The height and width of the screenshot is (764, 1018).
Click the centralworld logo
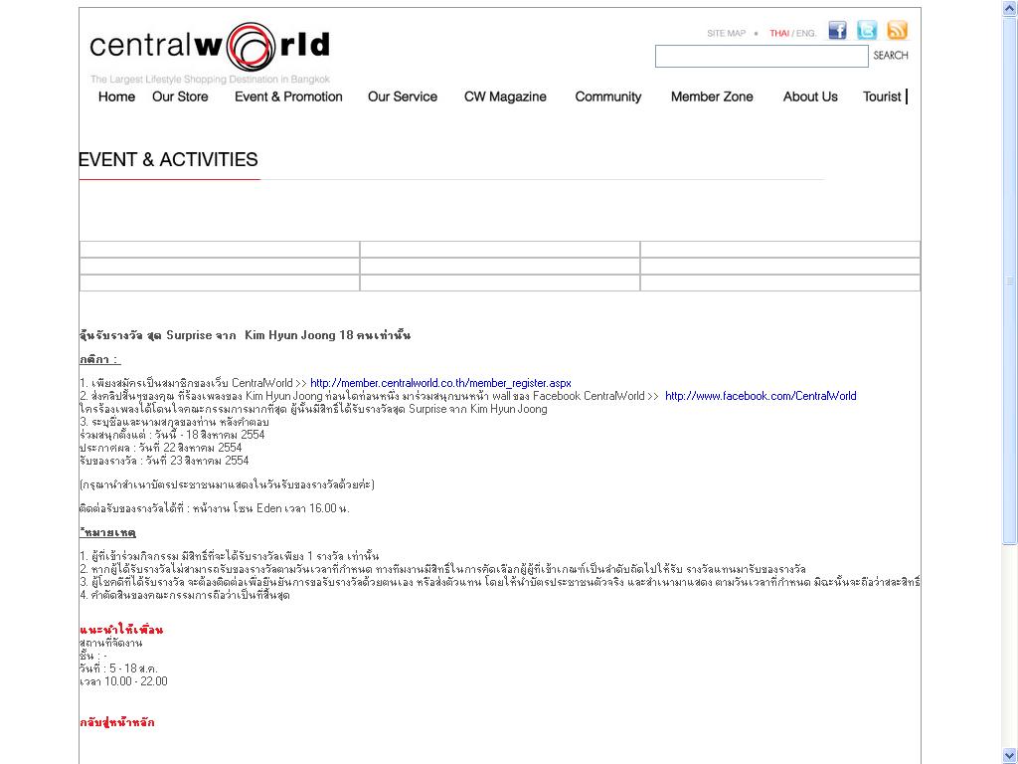coord(210,46)
